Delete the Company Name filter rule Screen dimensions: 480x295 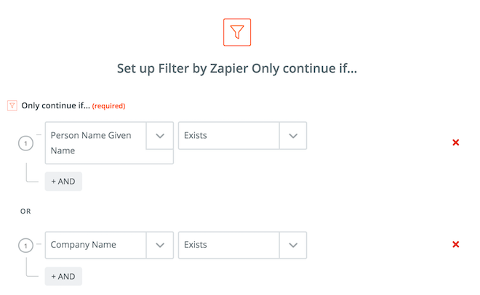[455, 244]
